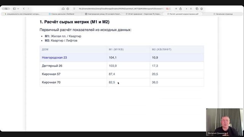Click the 'Кирочная 70' row name
The width and height of the screenshot is (244, 137).
click(x=51, y=82)
